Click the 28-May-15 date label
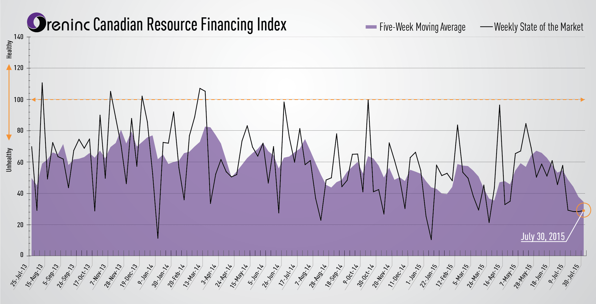The width and height of the screenshot is (596, 304). [x=523, y=276]
